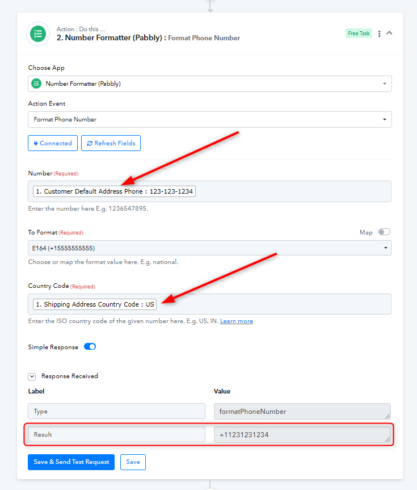Click the Save button
The width and height of the screenshot is (417, 490).
[133, 462]
